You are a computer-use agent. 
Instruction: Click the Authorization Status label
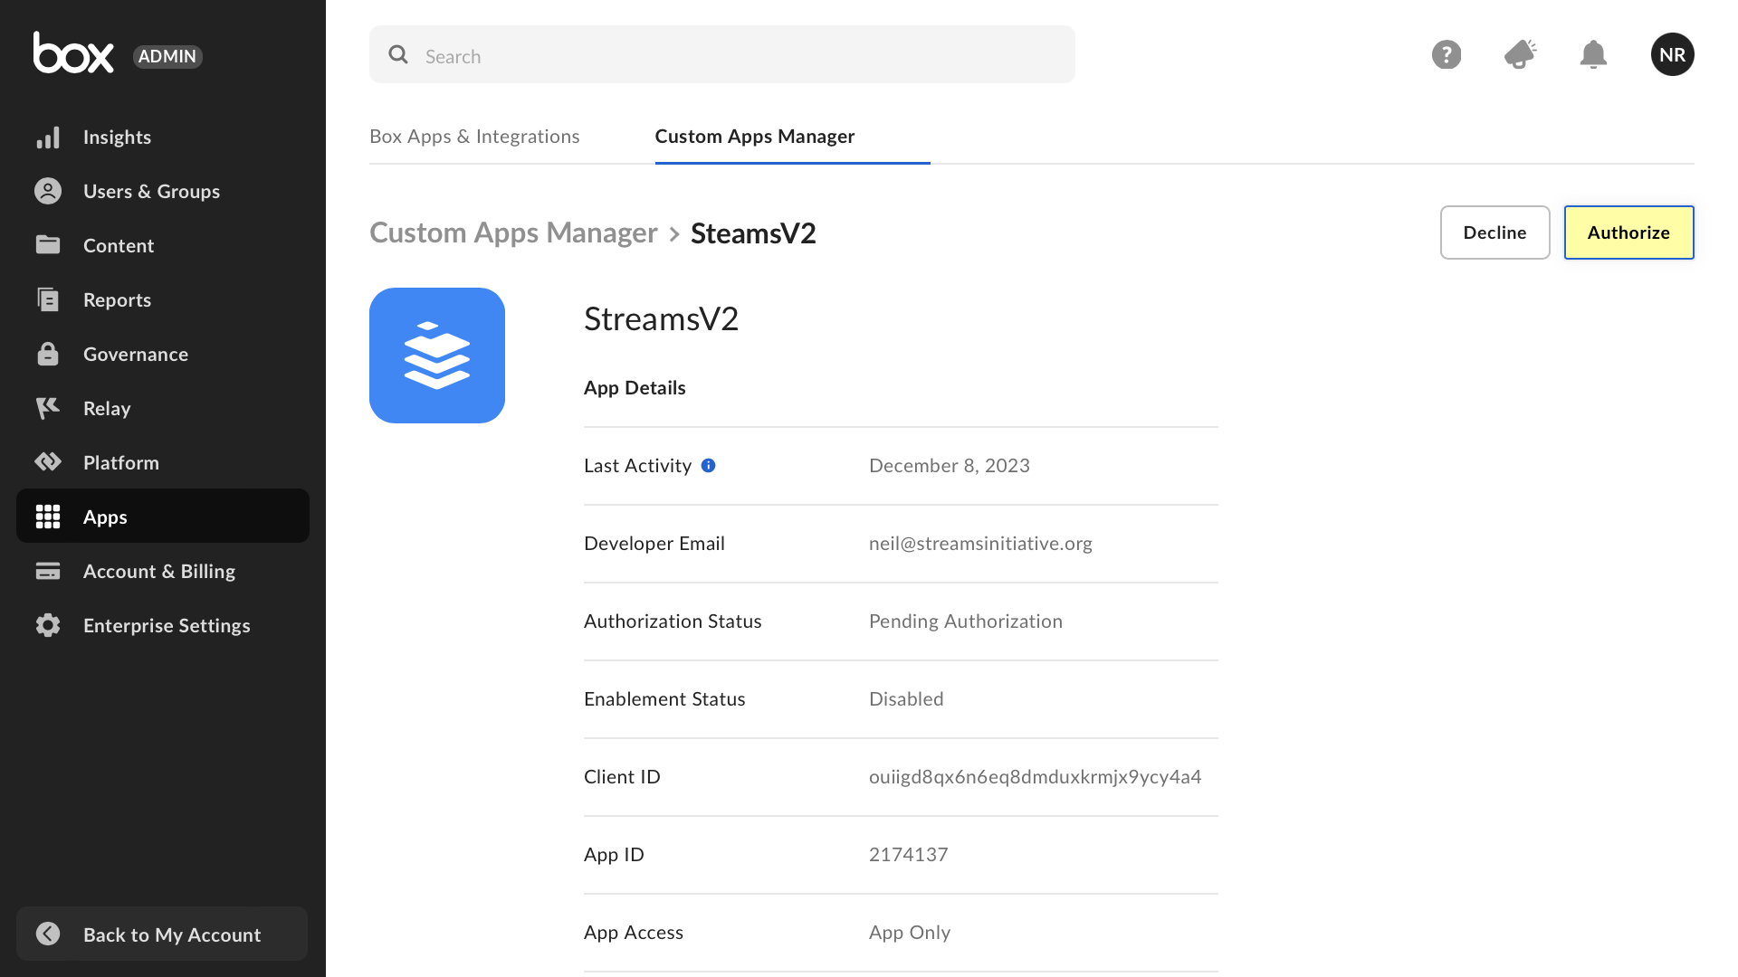pyautogui.click(x=673, y=621)
